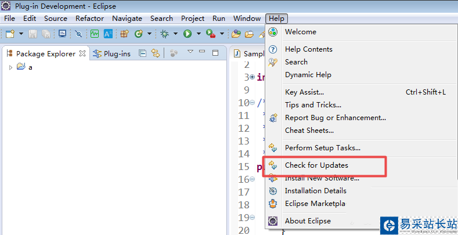Image resolution: width=458 pixels, height=235 pixels.
Task: Open a Terminal via monitor icon
Action: click(x=62, y=34)
